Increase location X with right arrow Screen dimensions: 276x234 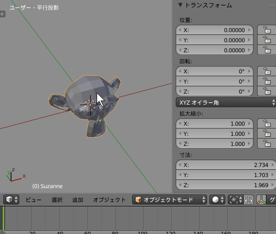[249, 30]
